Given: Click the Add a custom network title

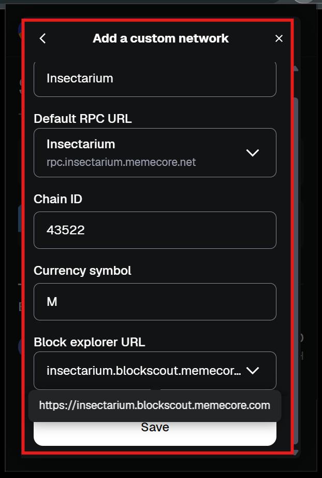Looking at the screenshot, I should click(x=160, y=38).
